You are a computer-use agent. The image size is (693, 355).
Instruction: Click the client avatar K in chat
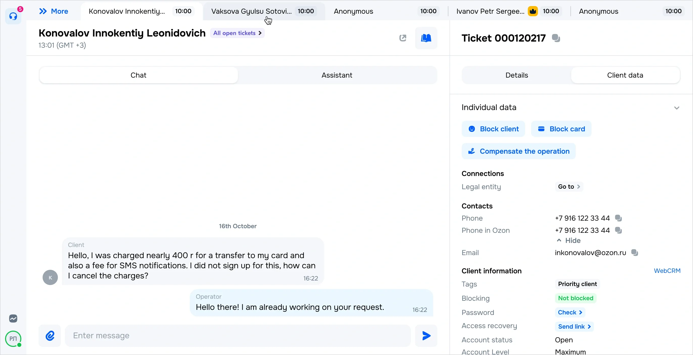point(50,278)
